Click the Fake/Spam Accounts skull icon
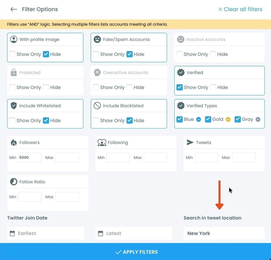271x260 pixels. (x=97, y=39)
